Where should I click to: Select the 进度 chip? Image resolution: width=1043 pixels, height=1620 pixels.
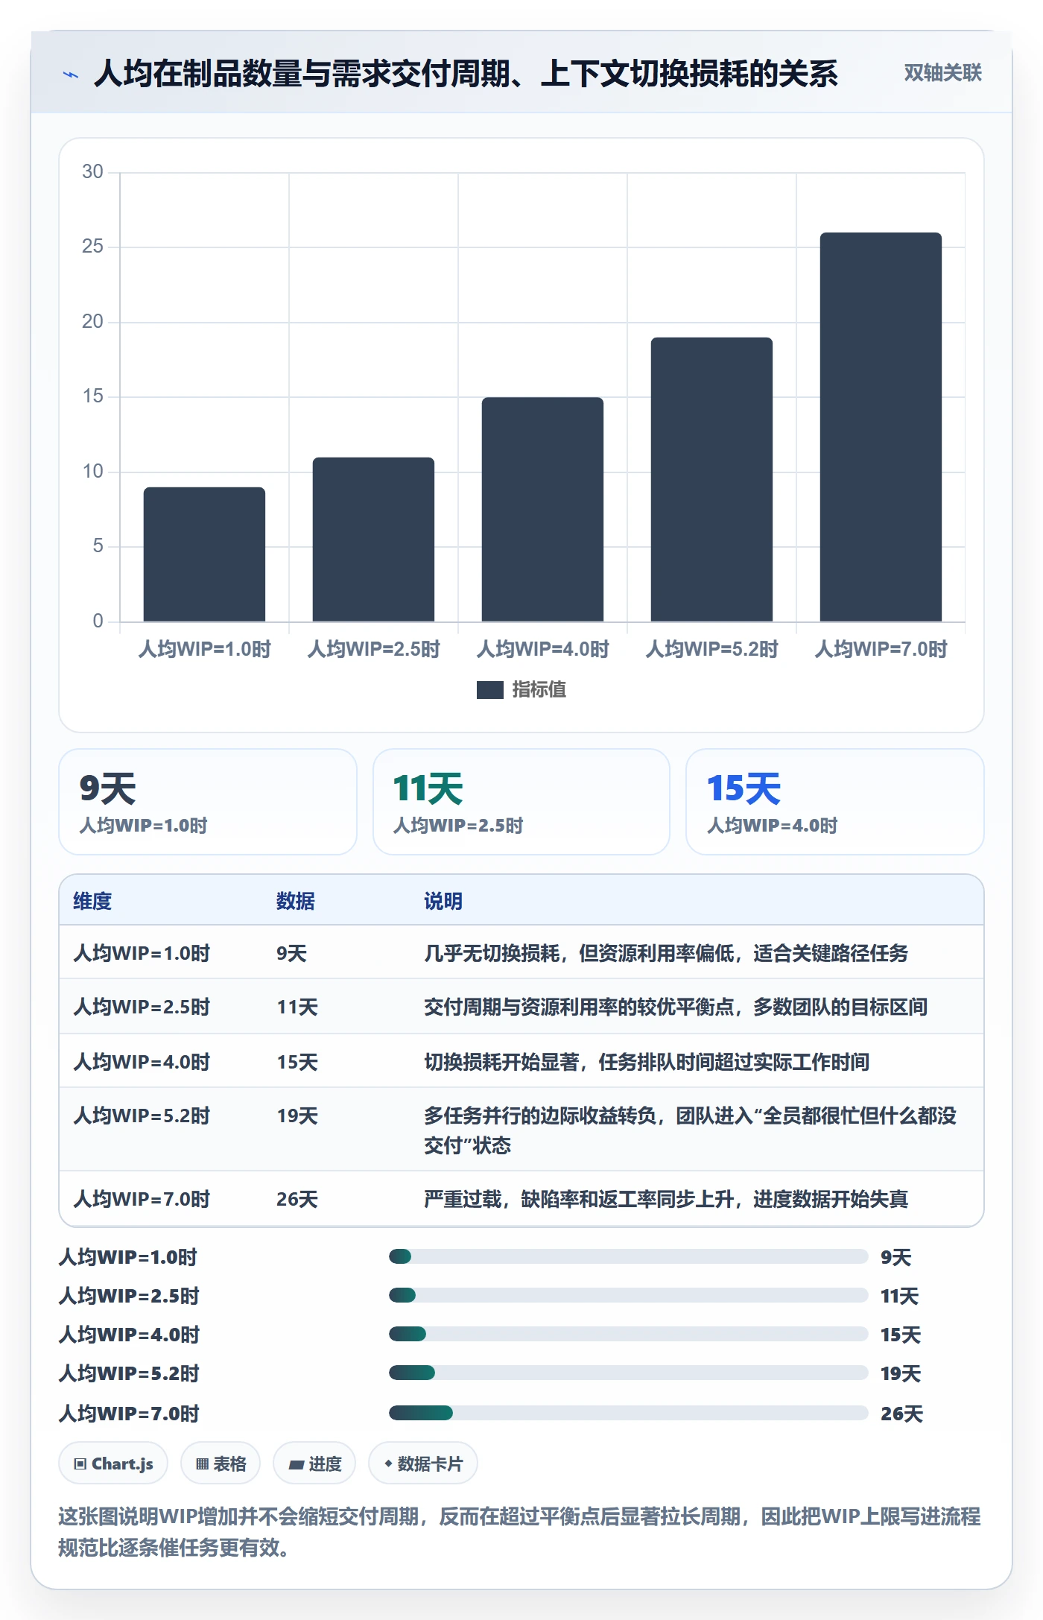[314, 1464]
